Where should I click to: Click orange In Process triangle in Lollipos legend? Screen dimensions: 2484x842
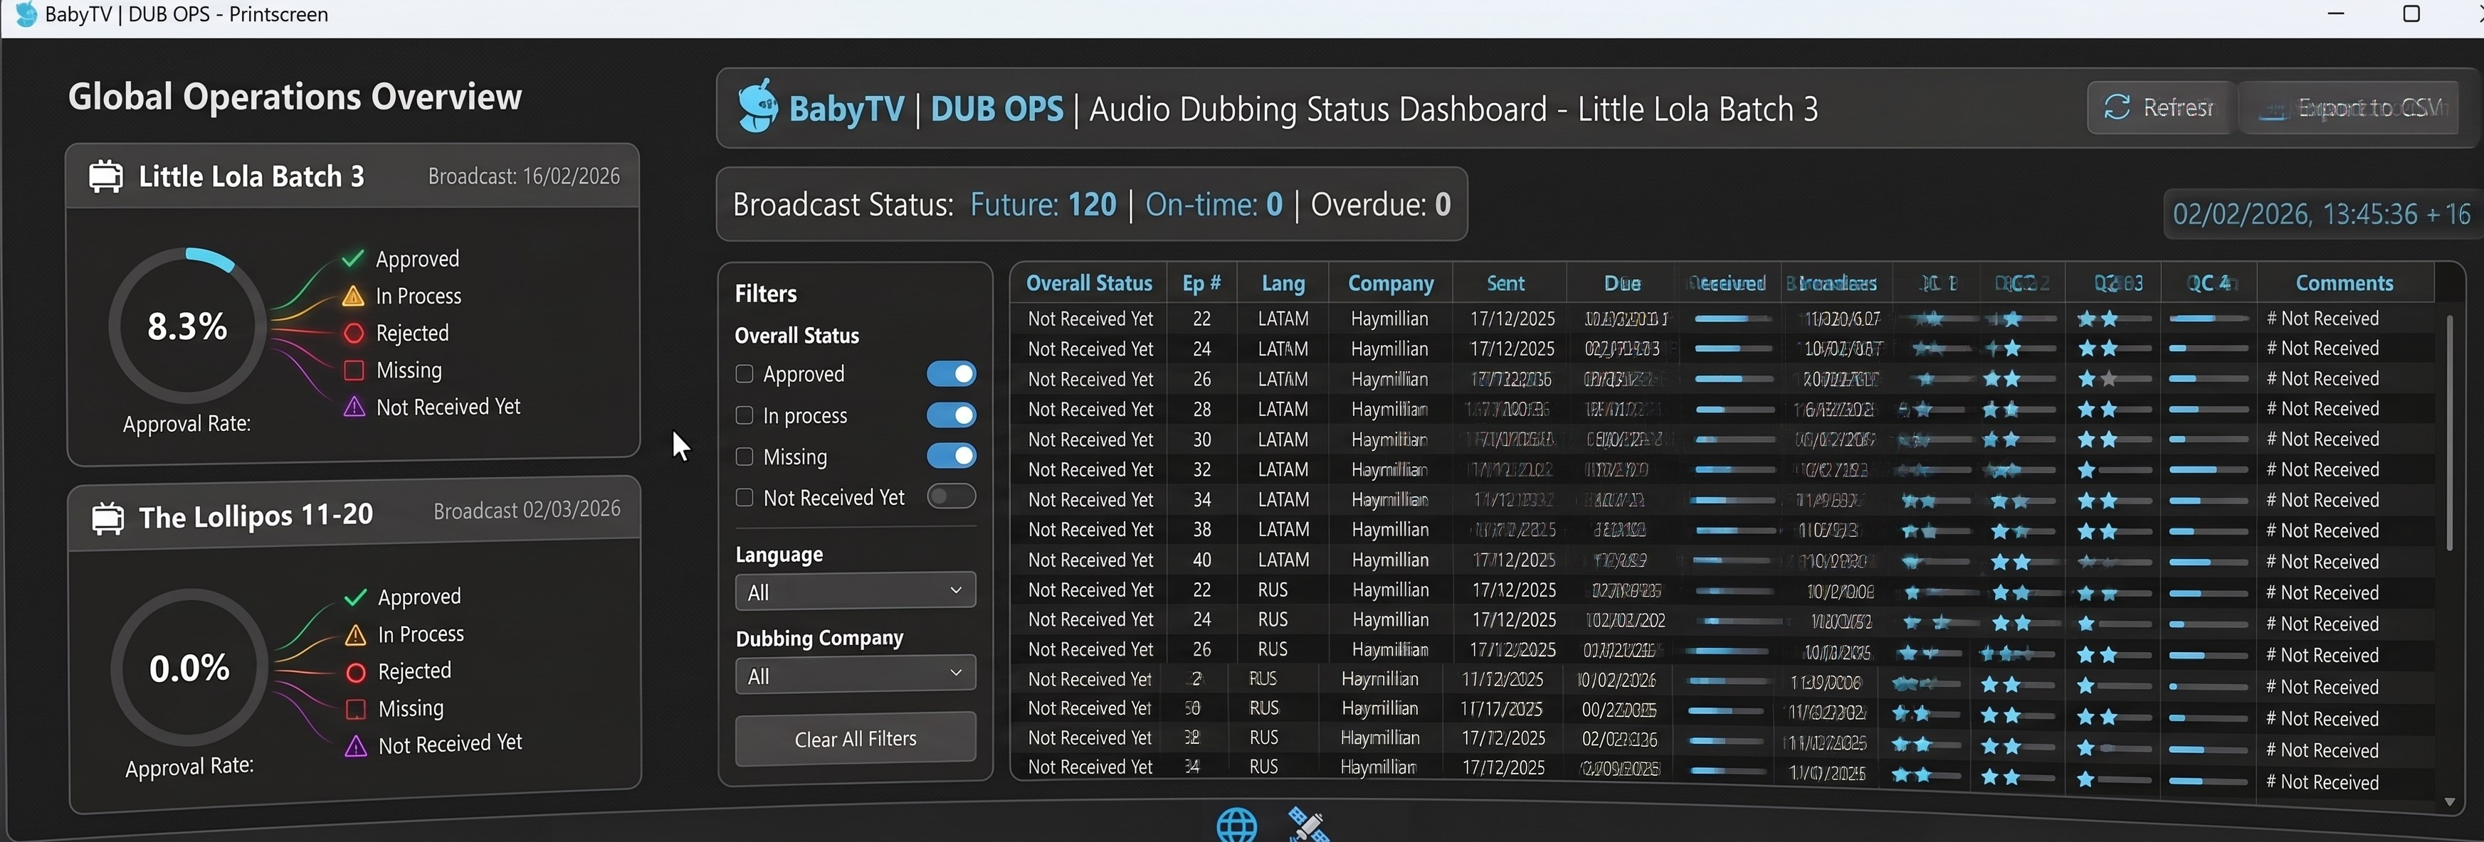coord(356,634)
